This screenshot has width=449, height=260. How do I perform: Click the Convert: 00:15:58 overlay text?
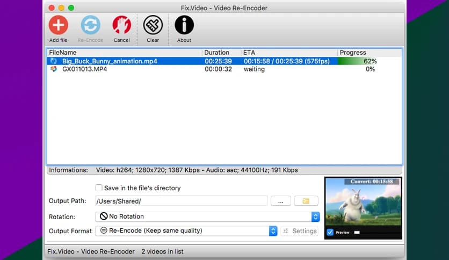click(372, 181)
